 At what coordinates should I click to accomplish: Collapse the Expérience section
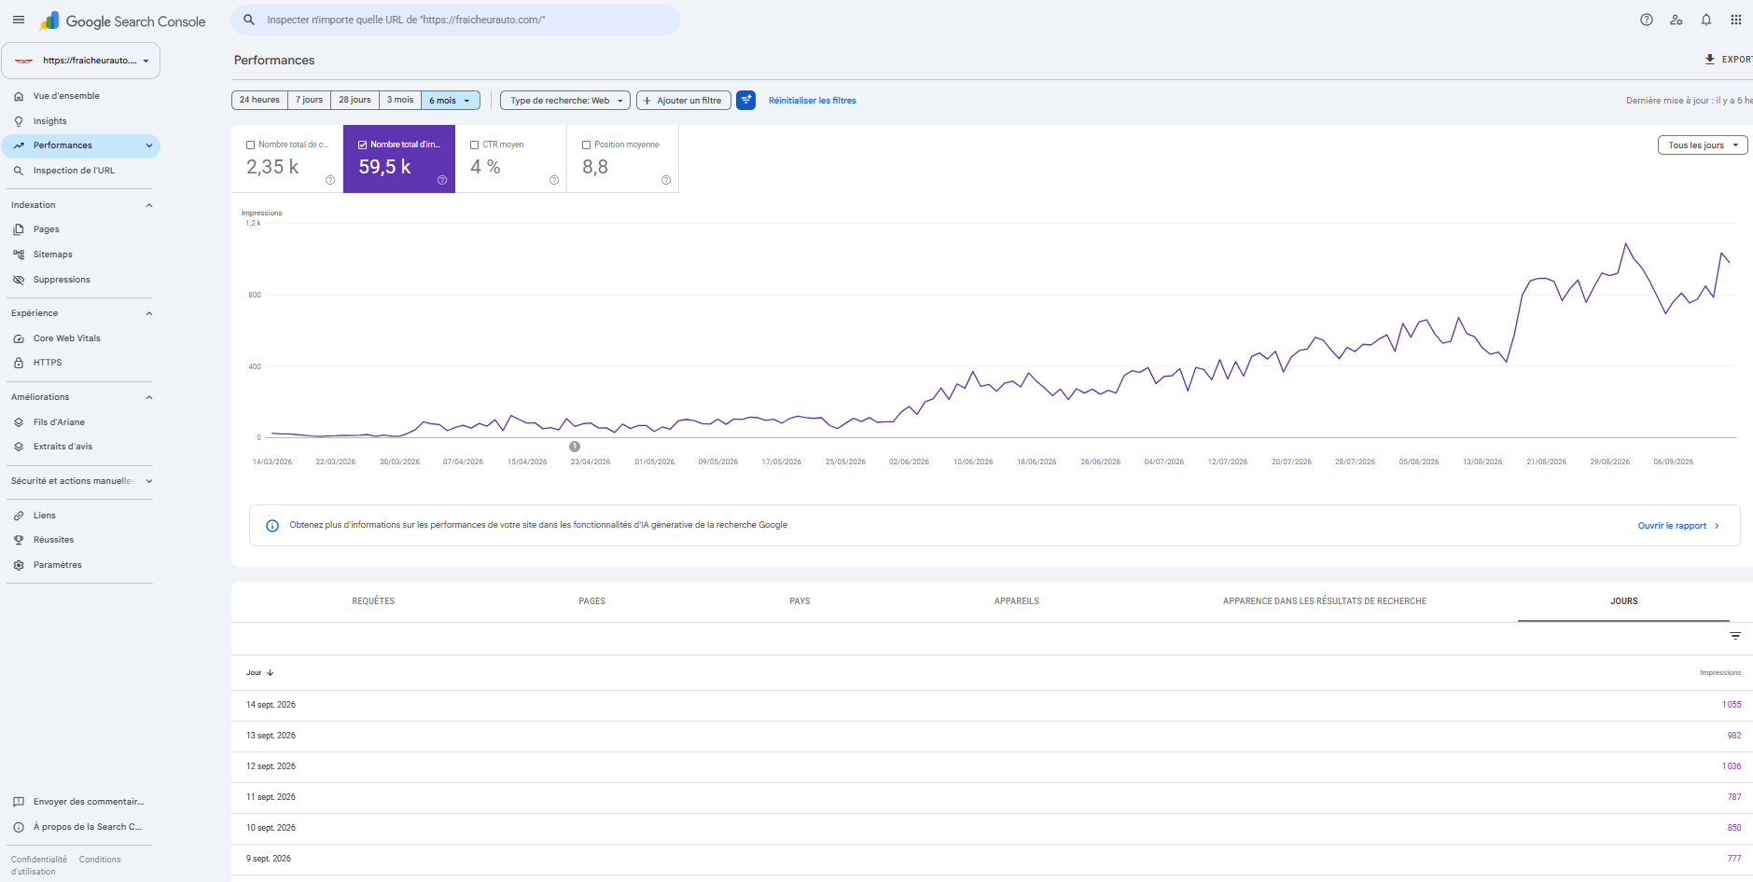[x=149, y=313]
